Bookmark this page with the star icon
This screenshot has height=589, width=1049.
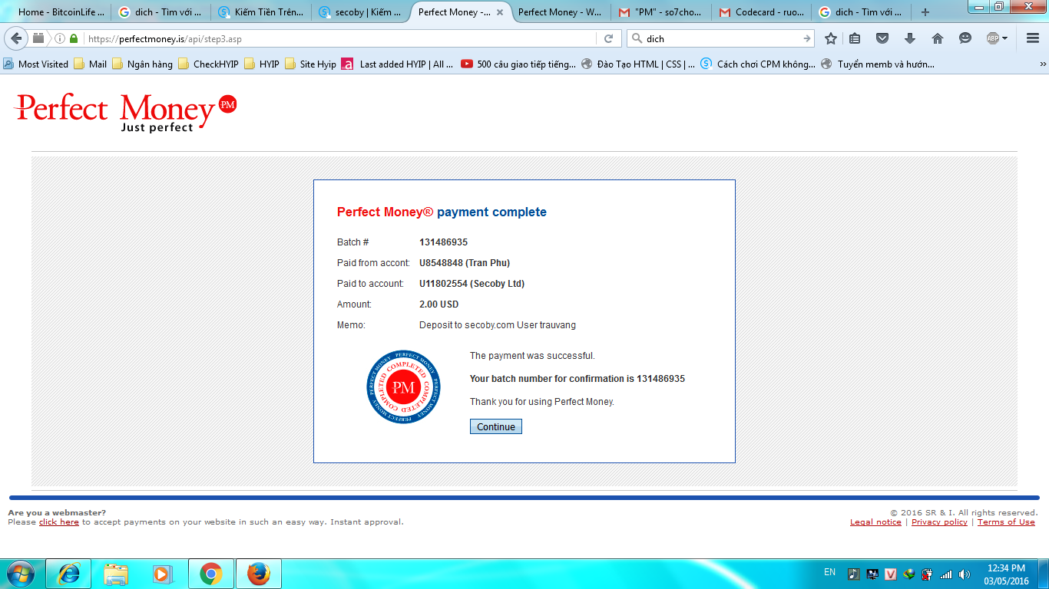[831, 38]
